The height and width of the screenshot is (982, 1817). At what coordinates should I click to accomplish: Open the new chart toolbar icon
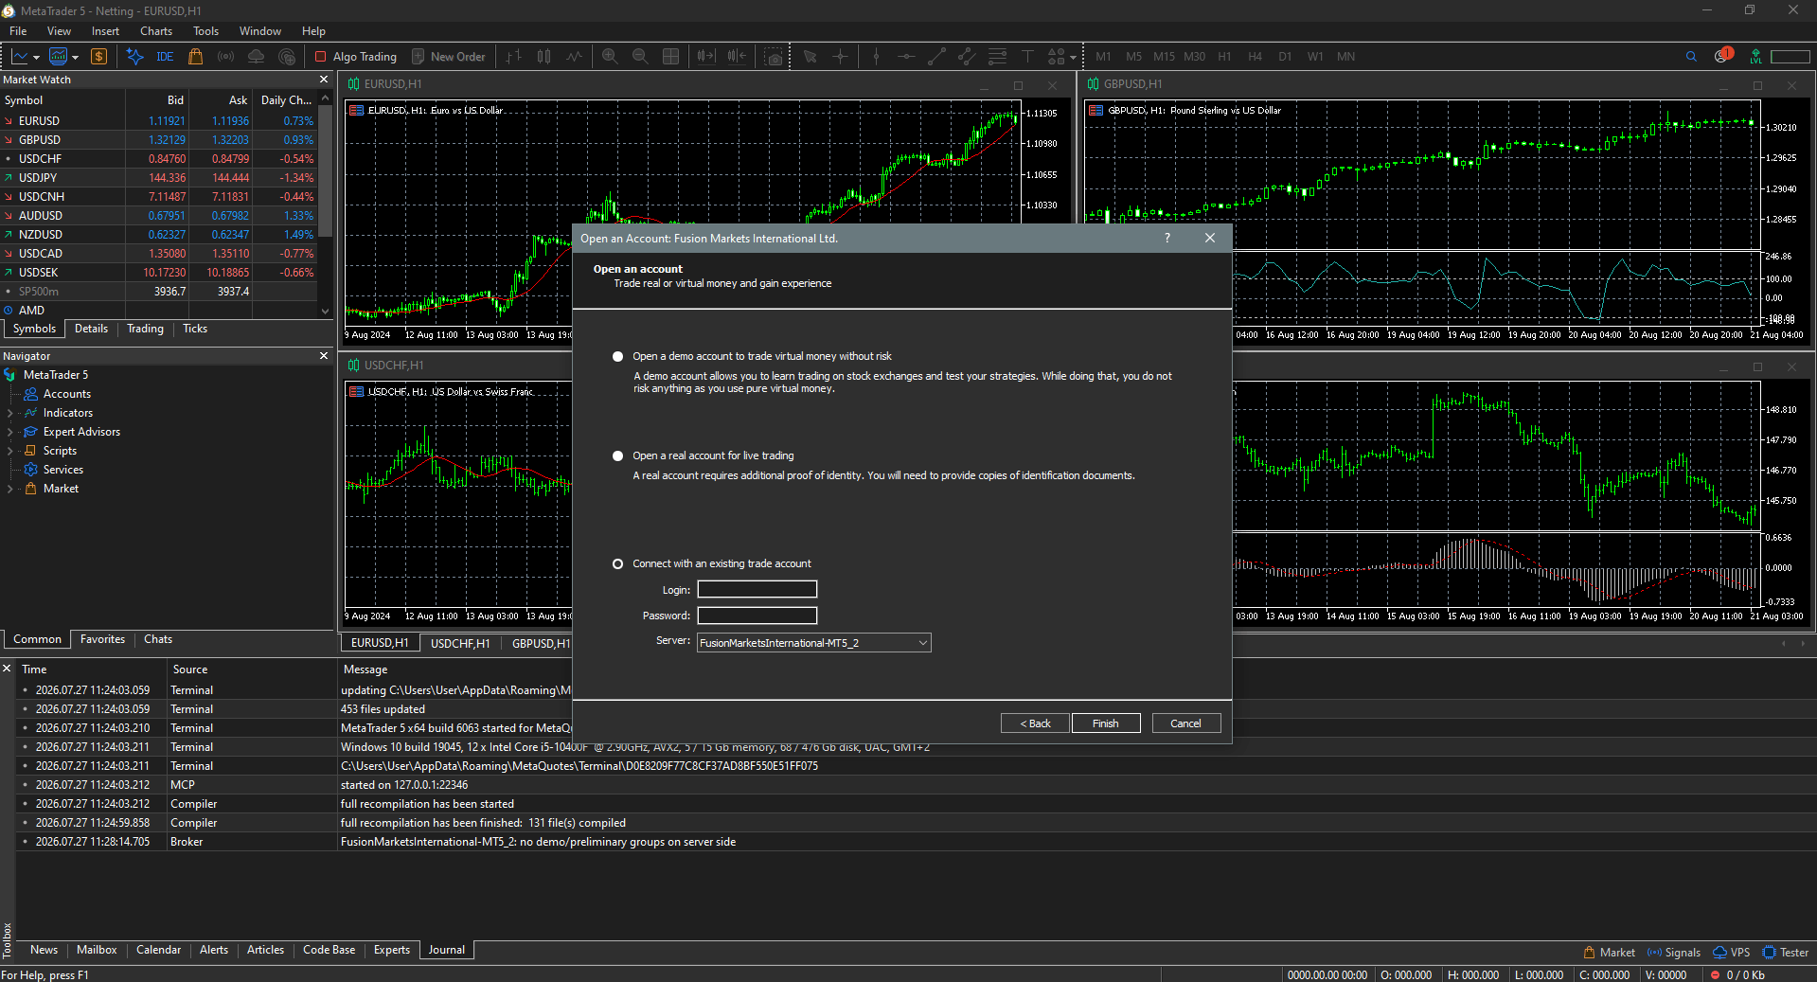[x=25, y=57]
